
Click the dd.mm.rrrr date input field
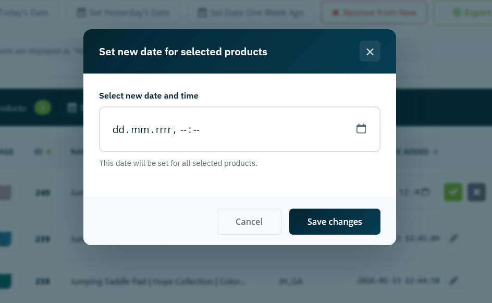point(208,129)
